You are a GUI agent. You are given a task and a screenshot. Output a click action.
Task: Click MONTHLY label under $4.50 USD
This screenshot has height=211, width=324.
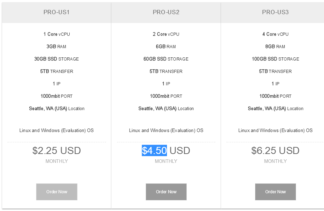[x=166, y=161]
